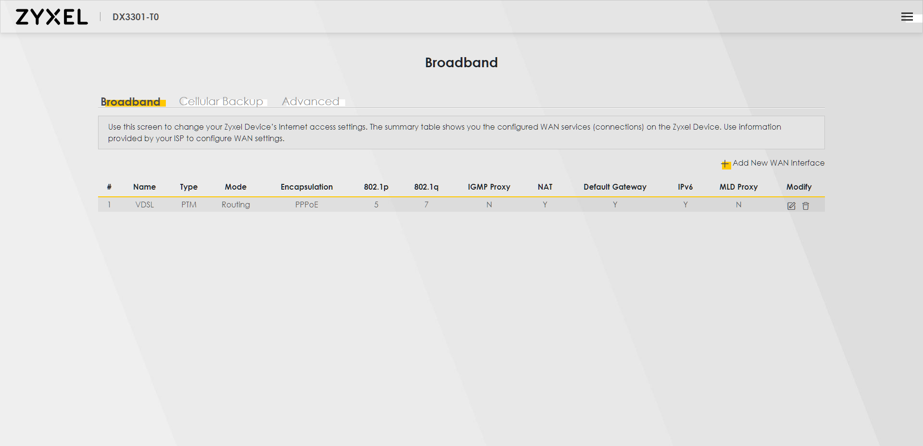923x446 pixels.
Task: Open the Advanced tab
Action: click(x=311, y=101)
